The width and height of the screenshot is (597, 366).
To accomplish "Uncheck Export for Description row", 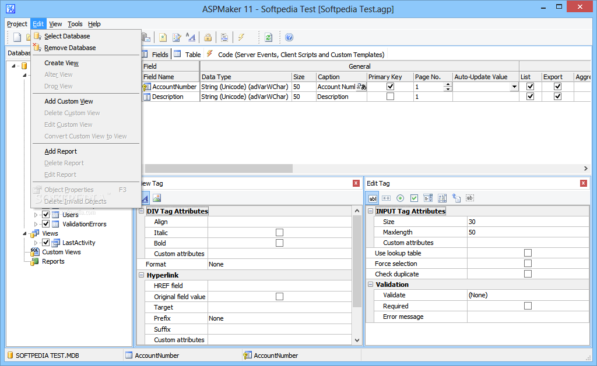I will (557, 97).
